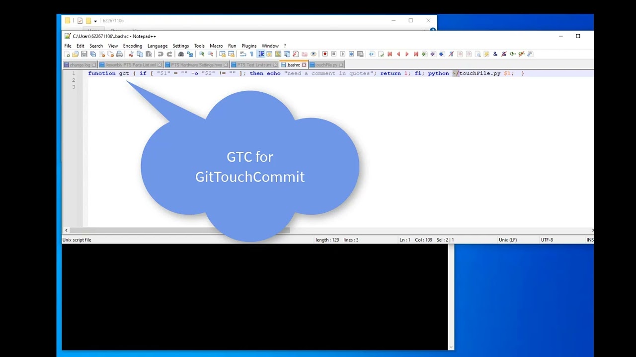Open the ? help menu
636x357 pixels.
285,46
